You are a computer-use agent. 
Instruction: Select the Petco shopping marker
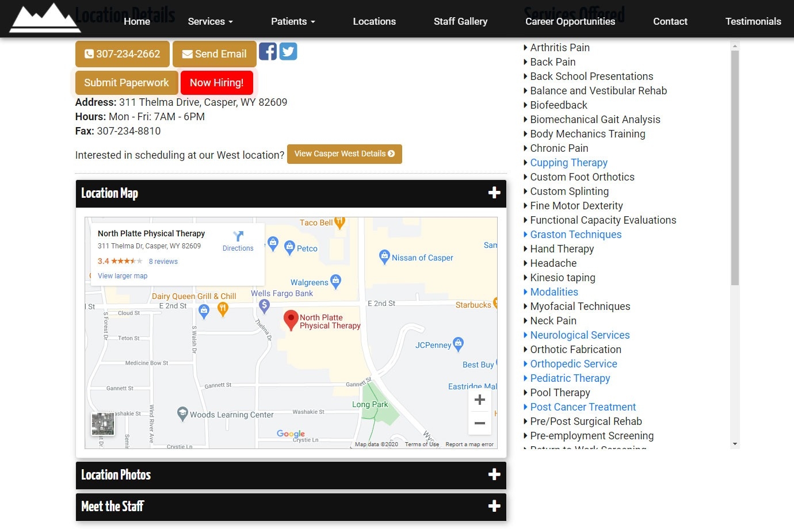(289, 248)
